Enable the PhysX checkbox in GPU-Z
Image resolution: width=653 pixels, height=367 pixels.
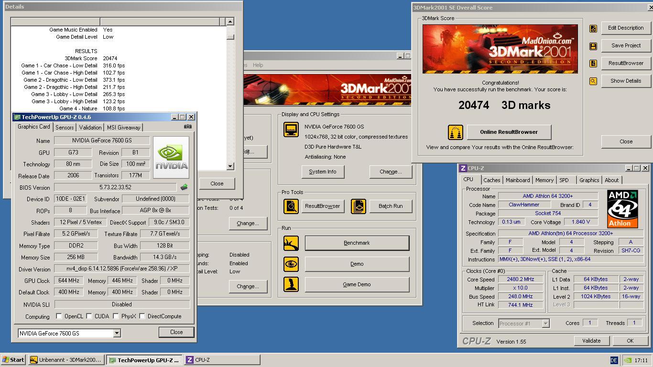(116, 316)
